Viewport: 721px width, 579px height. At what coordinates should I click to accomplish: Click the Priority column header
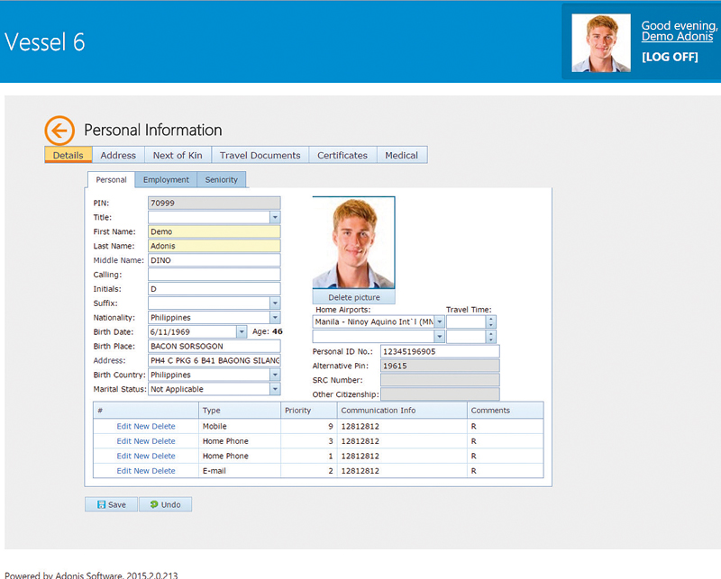point(309,411)
